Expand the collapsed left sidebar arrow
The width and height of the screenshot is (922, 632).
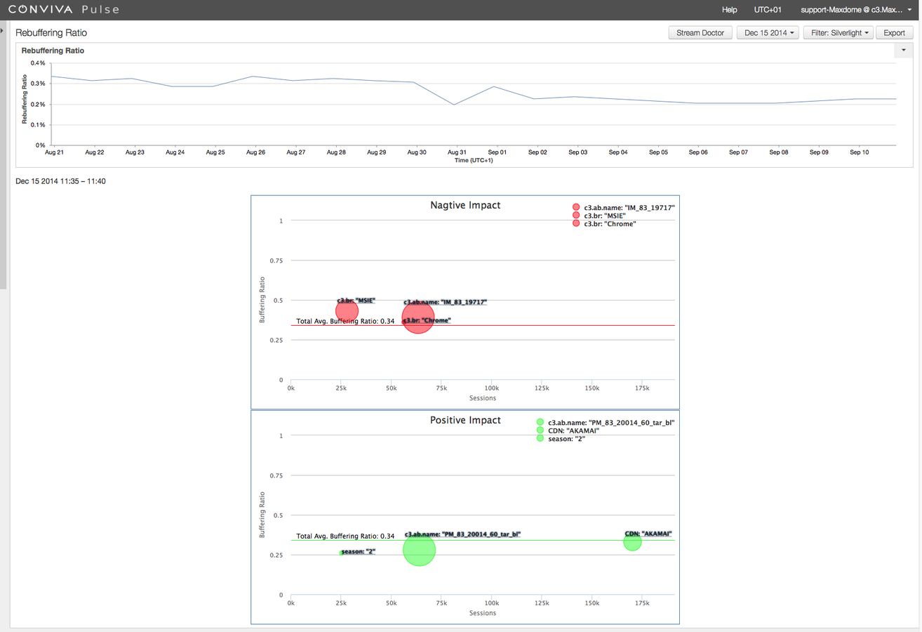[x=2, y=31]
